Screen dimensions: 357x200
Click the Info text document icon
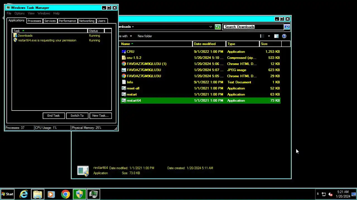pos(124,82)
